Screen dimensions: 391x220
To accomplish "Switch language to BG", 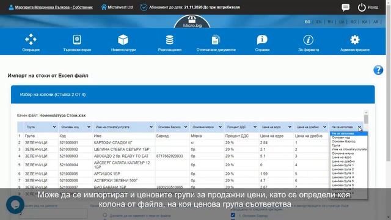I will pos(307,22).
